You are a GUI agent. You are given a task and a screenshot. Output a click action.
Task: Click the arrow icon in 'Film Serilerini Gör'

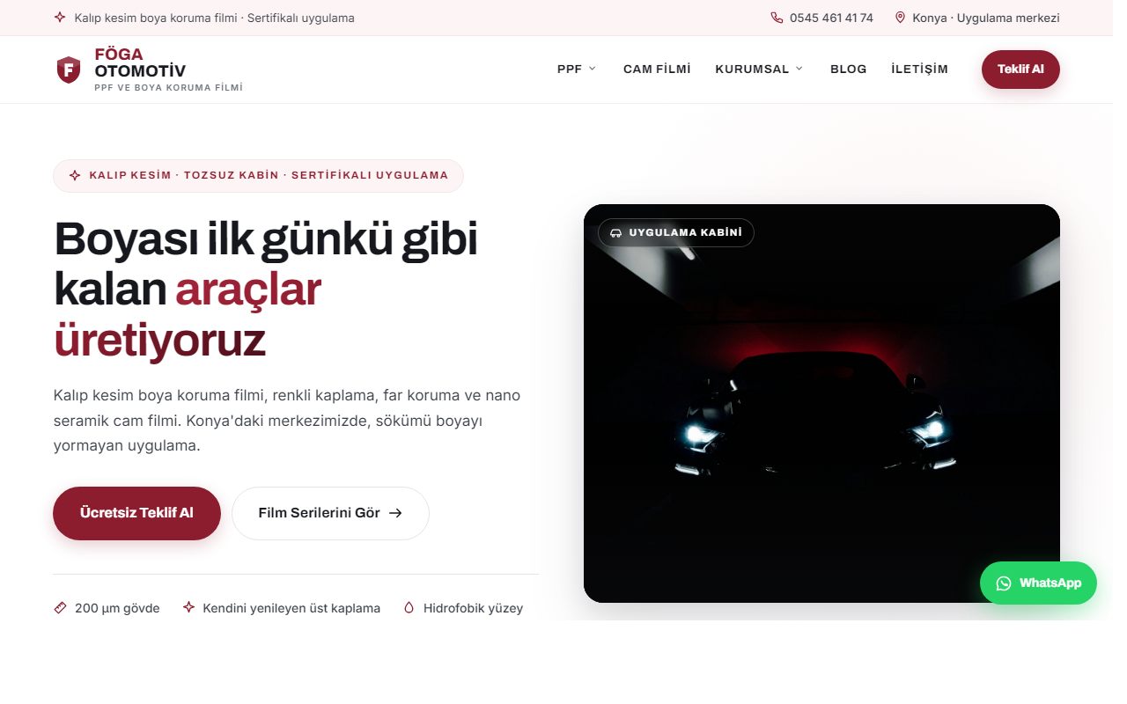coord(395,513)
